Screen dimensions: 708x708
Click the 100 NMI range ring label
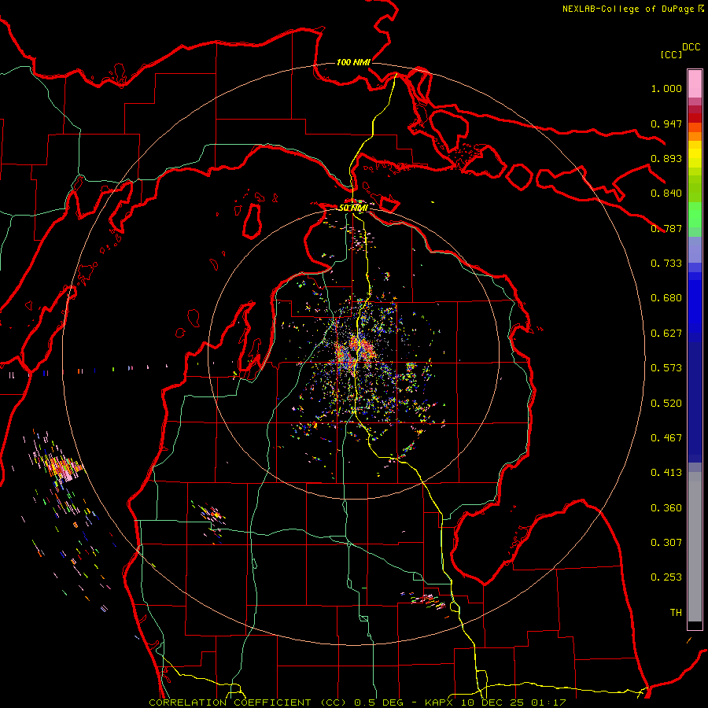tap(353, 62)
